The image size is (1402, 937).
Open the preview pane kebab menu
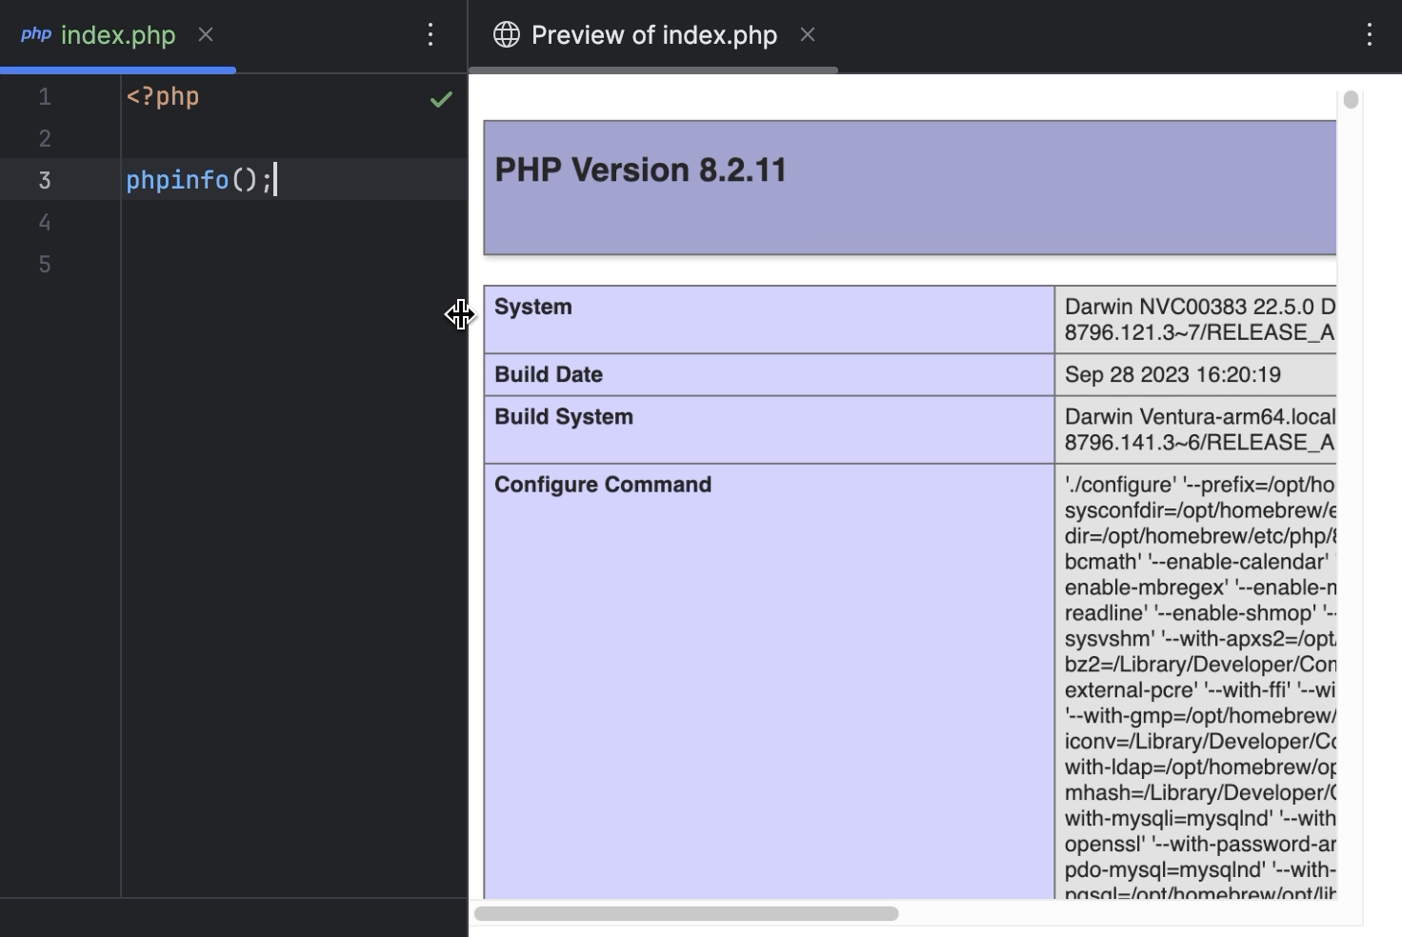1369,34
